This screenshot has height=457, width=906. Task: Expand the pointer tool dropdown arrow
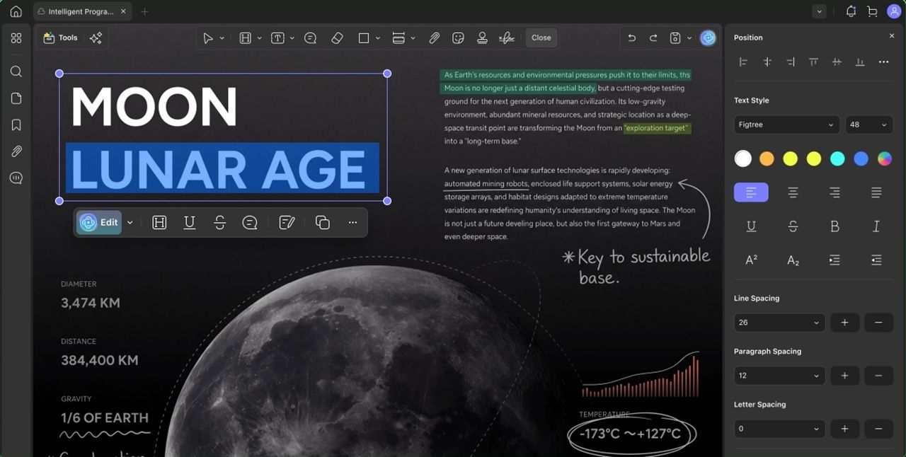(222, 38)
